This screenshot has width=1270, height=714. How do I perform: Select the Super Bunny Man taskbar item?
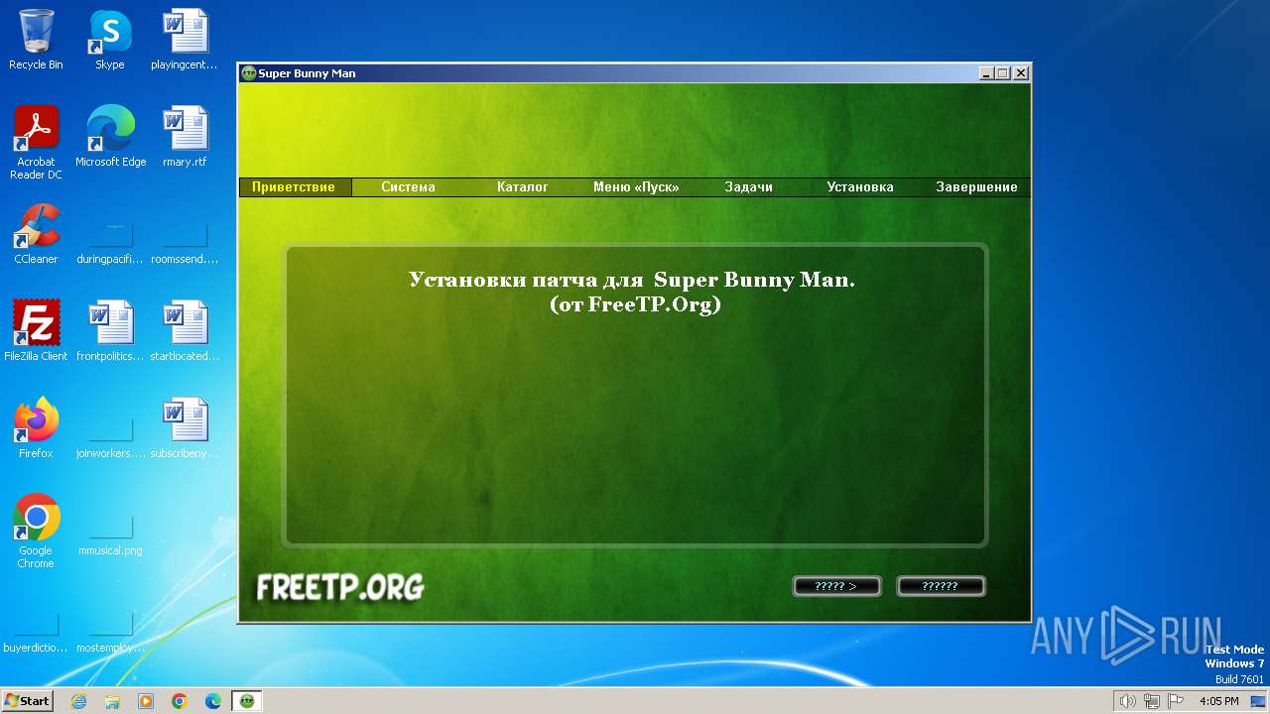tap(247, 701)
